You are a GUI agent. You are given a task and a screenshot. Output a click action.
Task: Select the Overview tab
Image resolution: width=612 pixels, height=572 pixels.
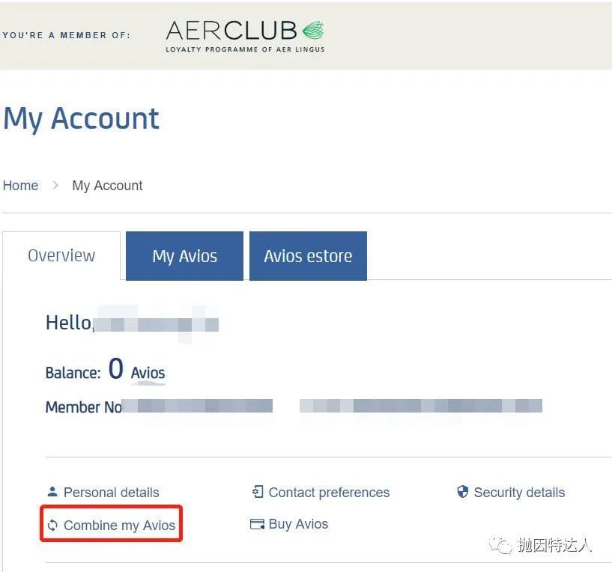[61, 256]
